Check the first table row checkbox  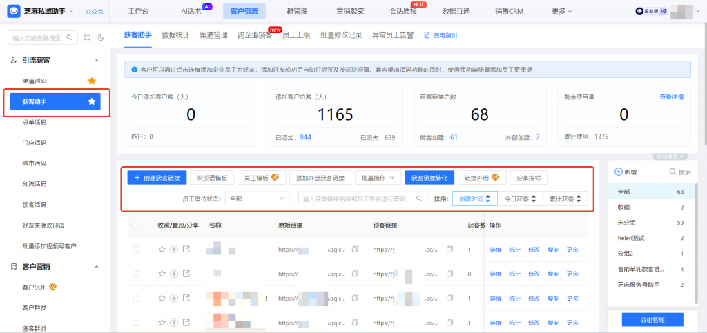click(x=136, y=250)
